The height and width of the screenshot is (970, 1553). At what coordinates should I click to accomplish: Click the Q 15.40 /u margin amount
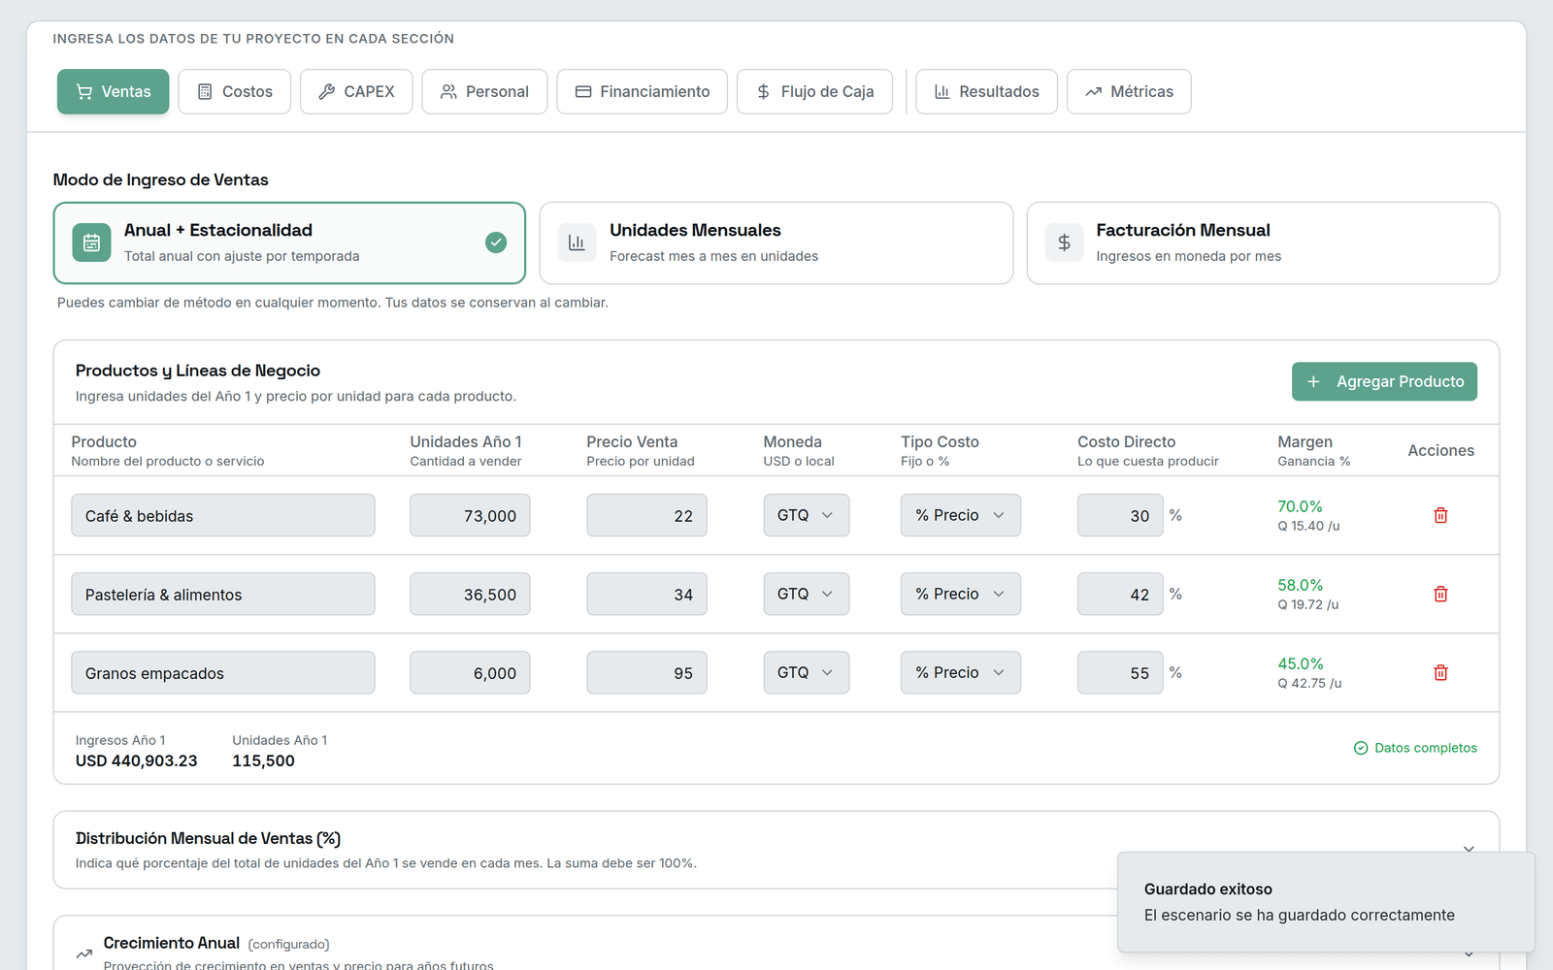(1308, 526)
